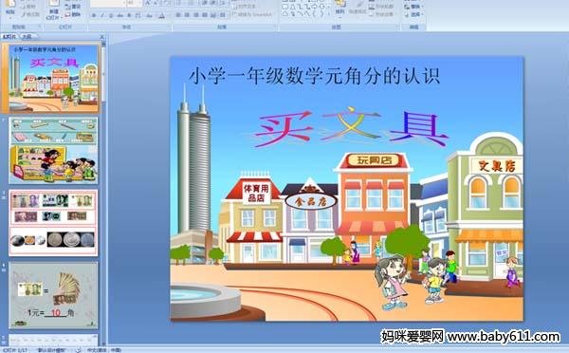Image resolution: width=569 pixels, height=353 pixels.
Task: Click the Replace icon in editing group
Action: [x=413, y=7]
